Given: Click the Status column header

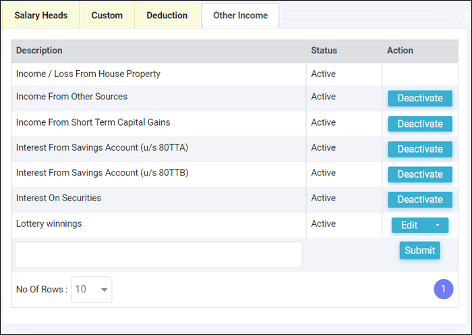Looking at the screenshot, I should 324,51.
